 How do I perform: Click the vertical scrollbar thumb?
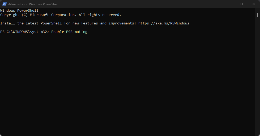[x=258, y=15]
